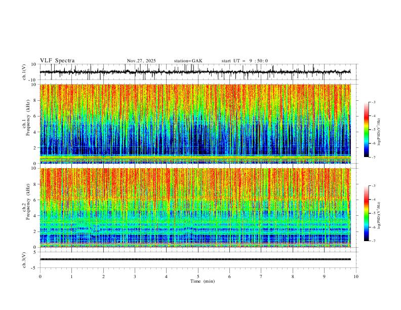Click time axis tick label "0"
The width and height of the screenshot is (401, 310).
pyautogui.click(x=40, y=277)
